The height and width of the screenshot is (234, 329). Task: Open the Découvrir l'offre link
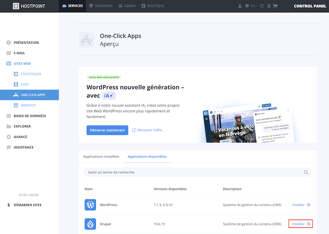tap(147, 130)
